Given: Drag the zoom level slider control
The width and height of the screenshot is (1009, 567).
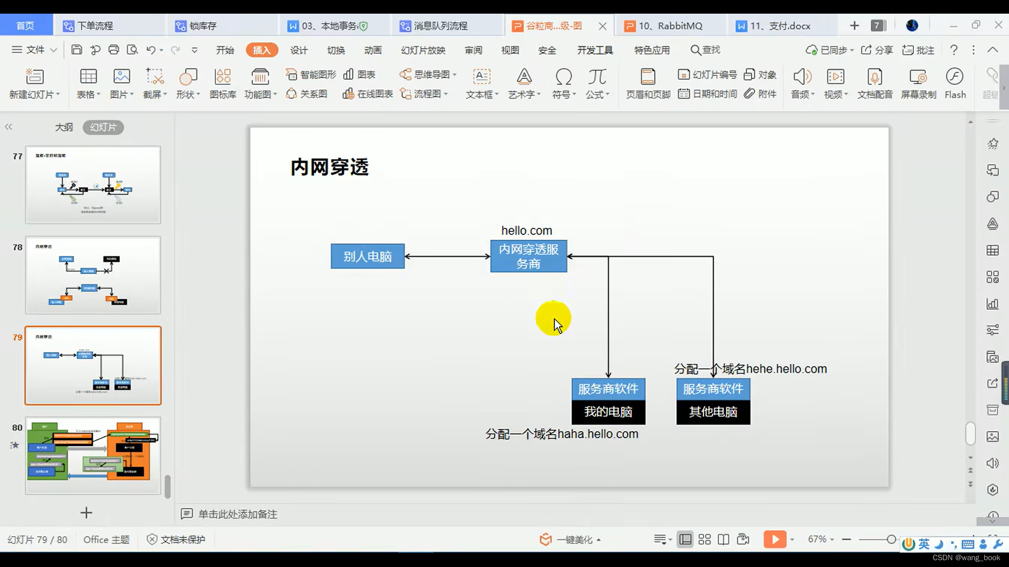Looking at the screenshot, I should click(x=893, y=539).
